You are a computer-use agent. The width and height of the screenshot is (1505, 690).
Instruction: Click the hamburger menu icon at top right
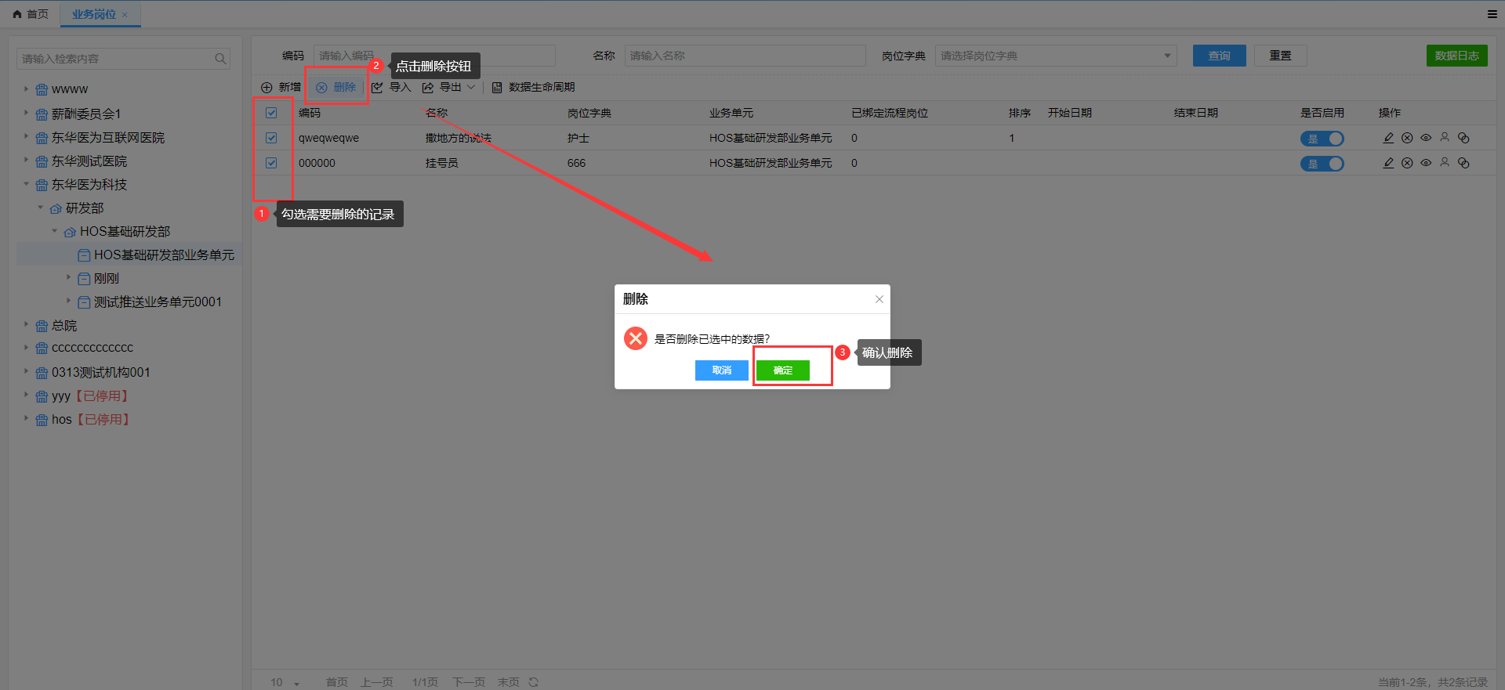point(1492,14)
